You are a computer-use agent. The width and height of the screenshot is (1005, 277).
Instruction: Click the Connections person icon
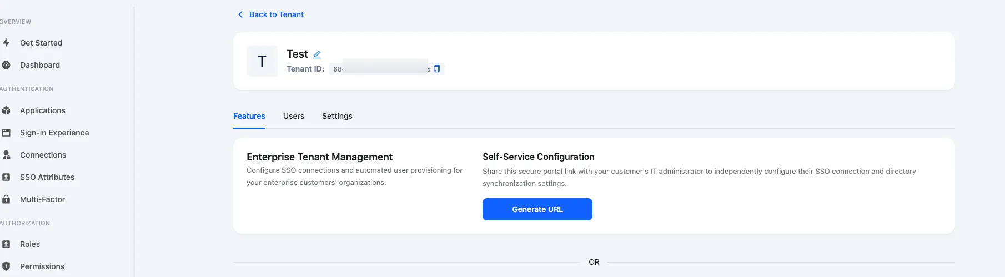[x=6, y=155]
